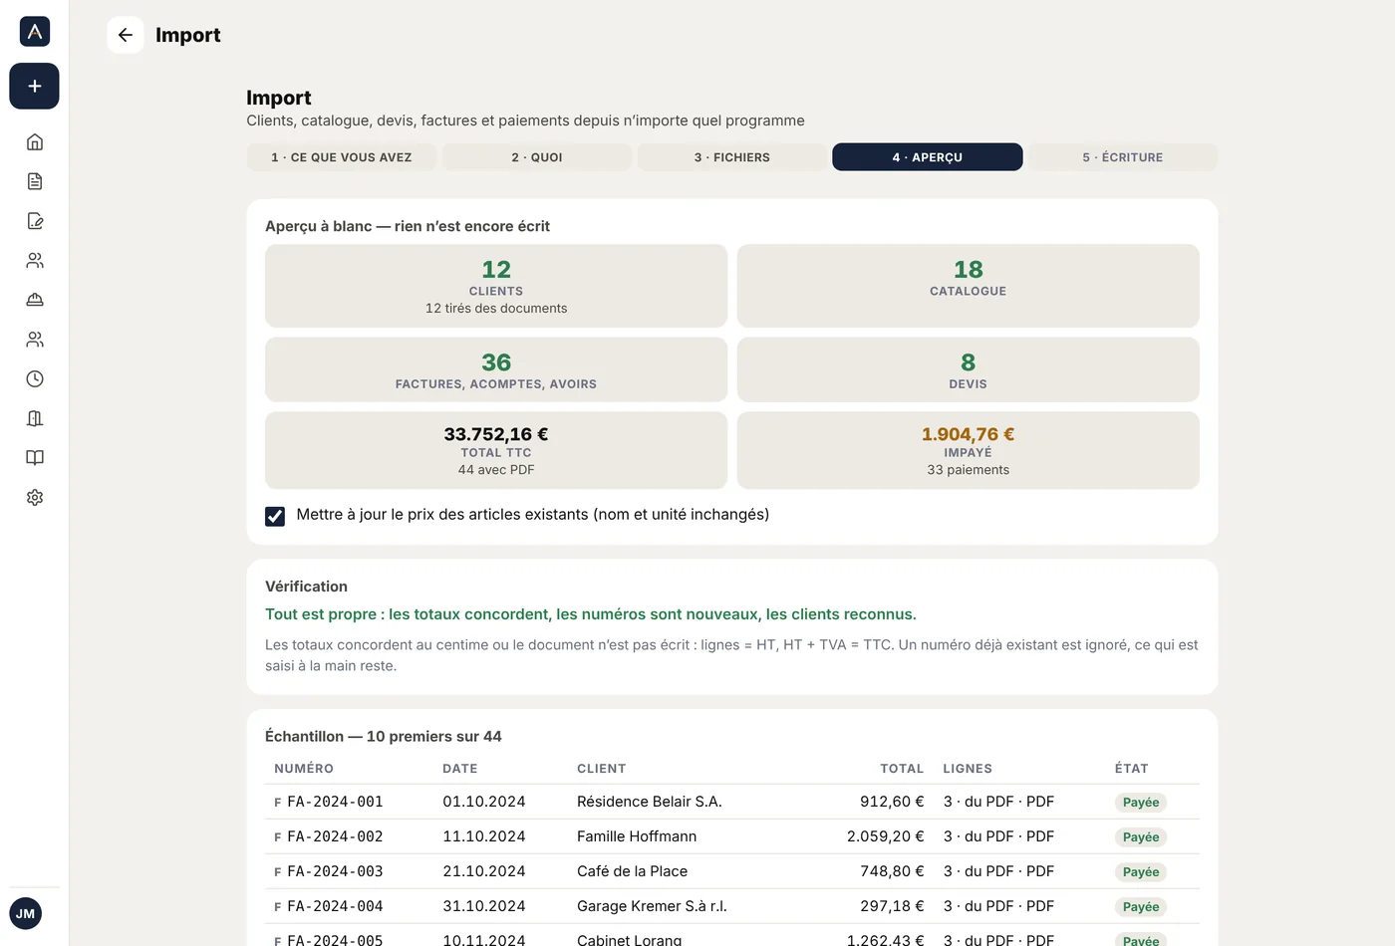Switch to step 2 Quoi

pos(537,157)
